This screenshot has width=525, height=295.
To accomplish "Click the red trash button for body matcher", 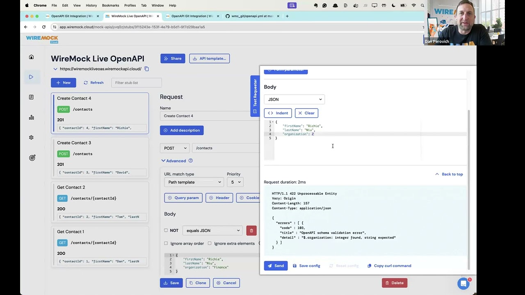I will pyautogui.click(x=251, y=231).
